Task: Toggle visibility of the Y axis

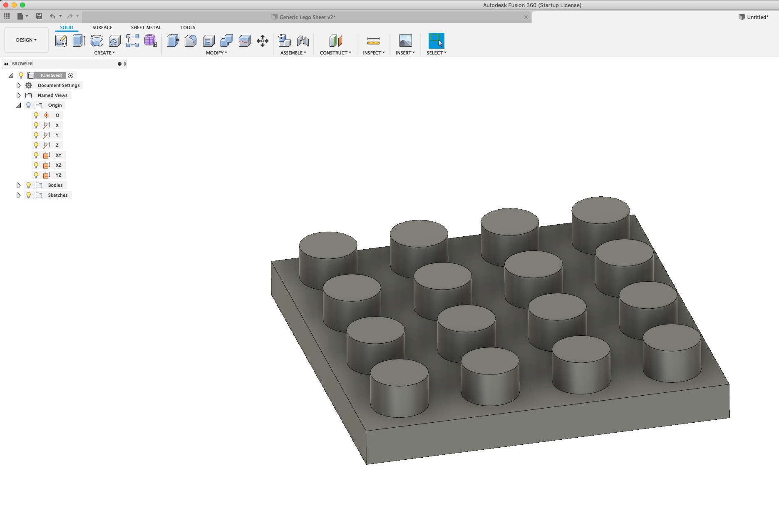Action: point(36,135)
